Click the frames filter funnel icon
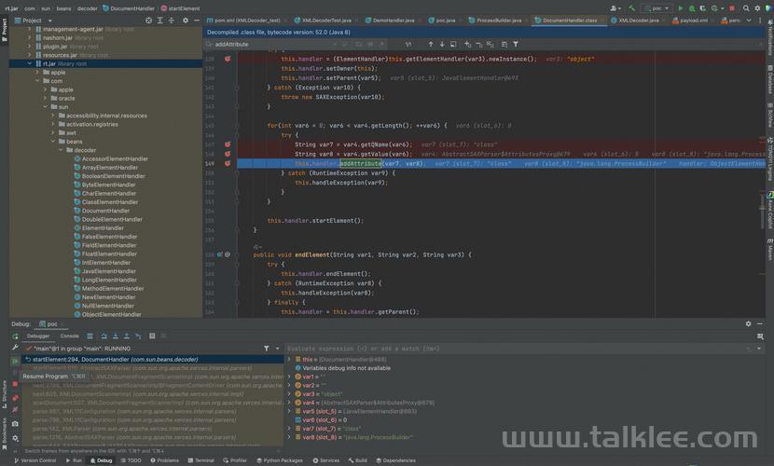This screenshot has height=466, width=774. click(266, 349)
